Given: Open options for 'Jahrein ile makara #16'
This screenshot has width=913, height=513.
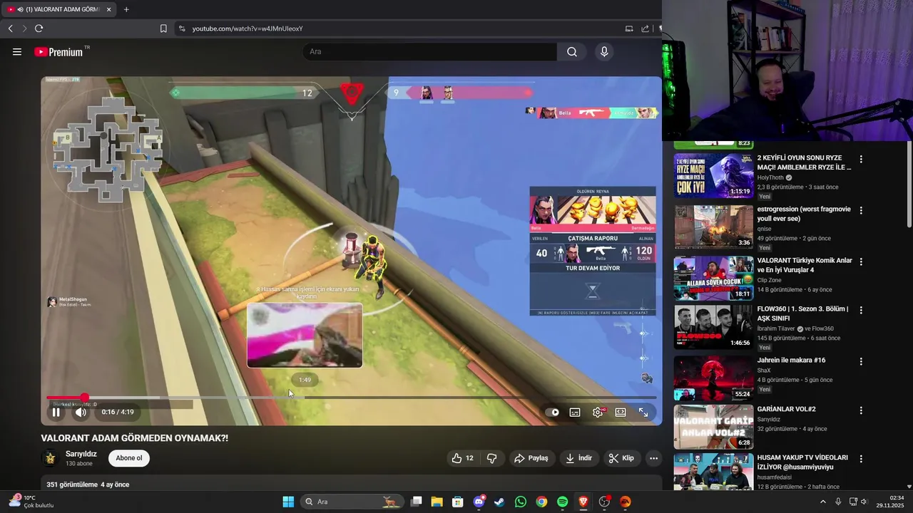Looking at the screenshot, I should point(861,362).
